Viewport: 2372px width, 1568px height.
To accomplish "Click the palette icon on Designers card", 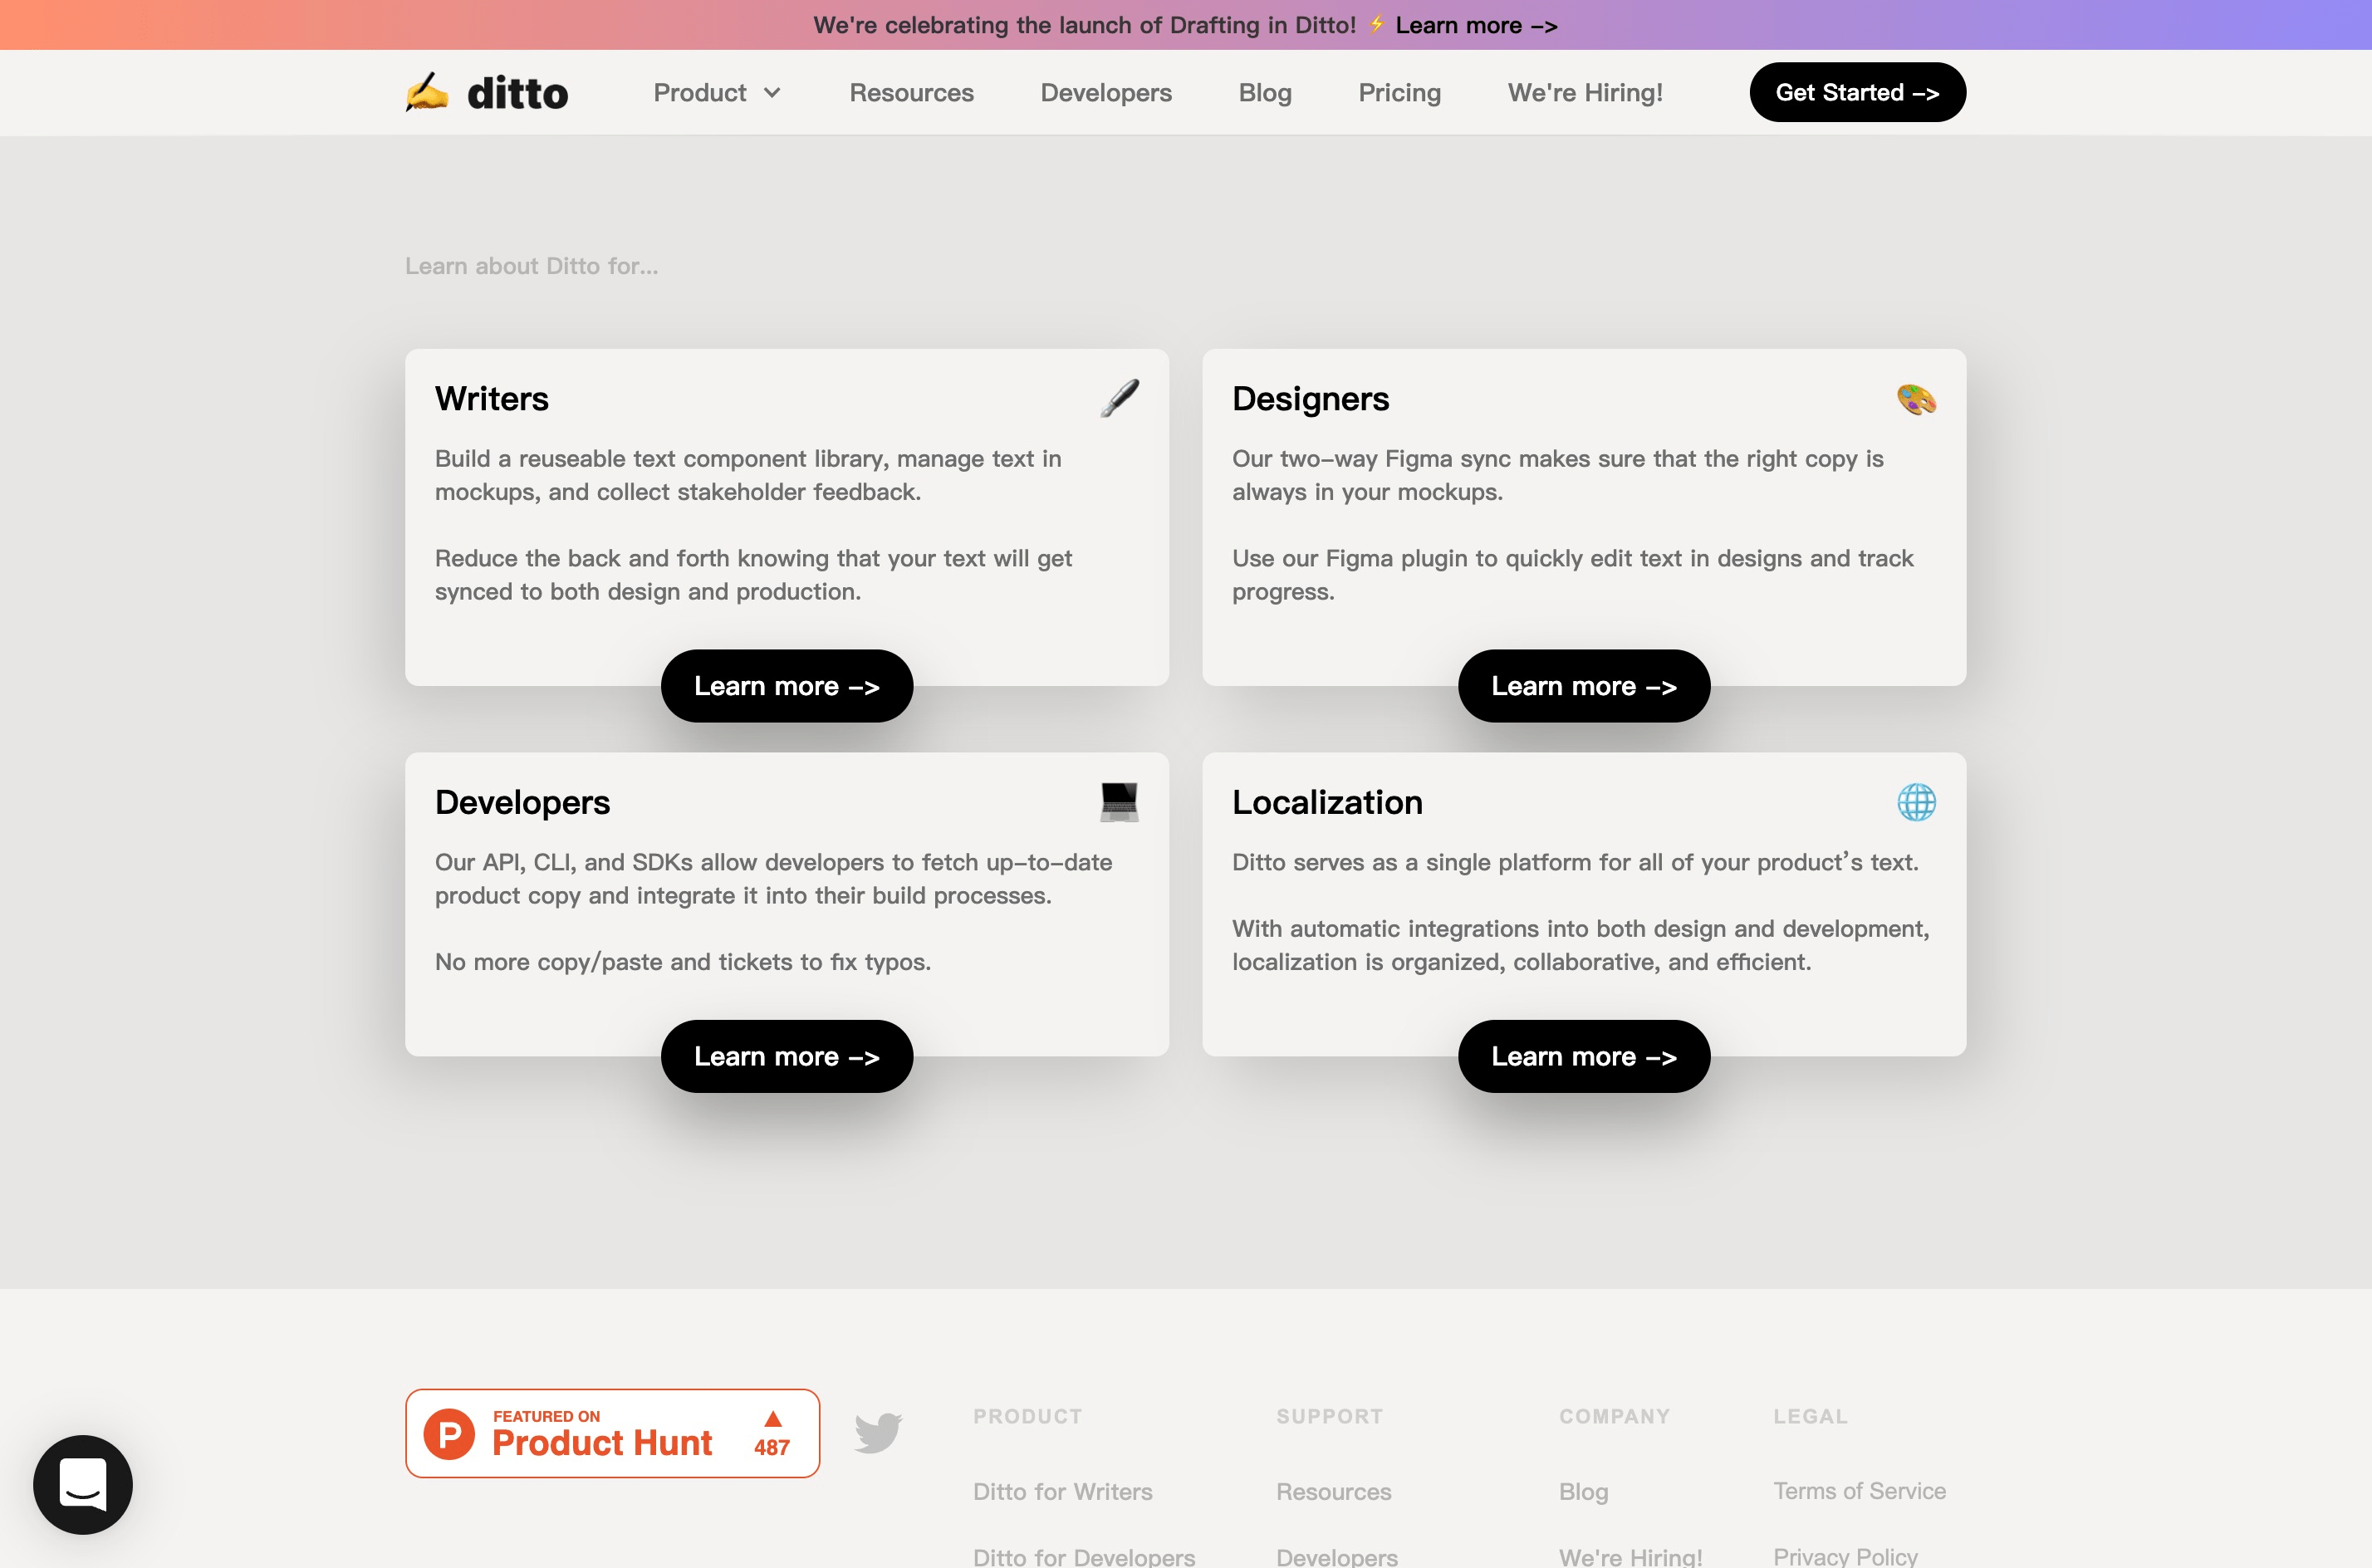I will 1916,399.
